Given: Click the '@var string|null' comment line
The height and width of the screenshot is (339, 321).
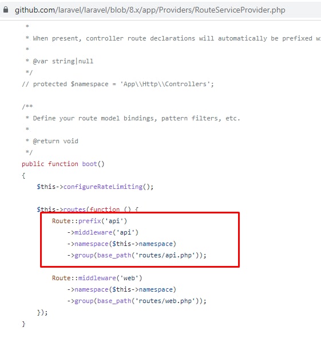Looking at the screenshot, I should coord(60,61).
